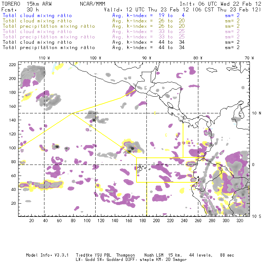Click the "88 sec" text in footer
The image size is (263, 263).
point(227,255)
